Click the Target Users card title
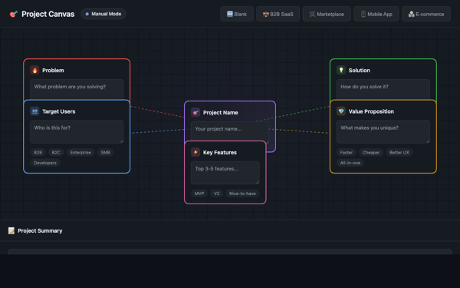This screenshot has height=288, width=460. point(59,111)
